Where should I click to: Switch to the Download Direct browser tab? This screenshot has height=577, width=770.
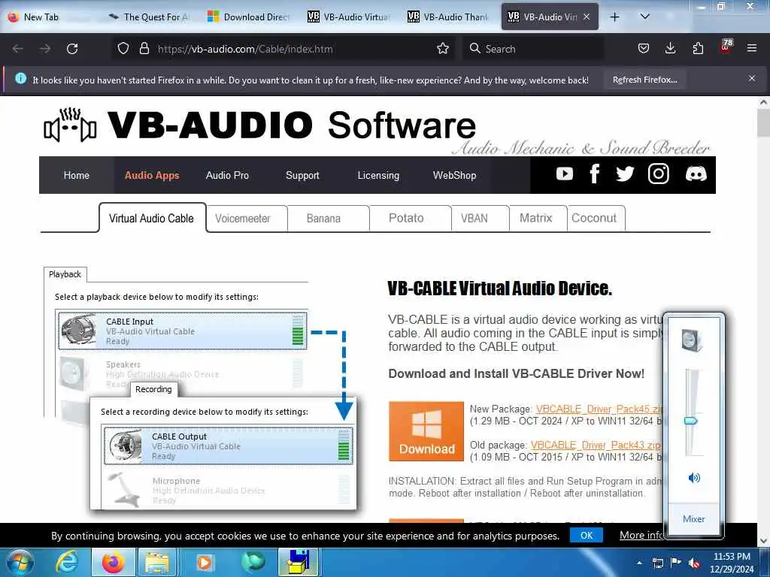(249, 17)
